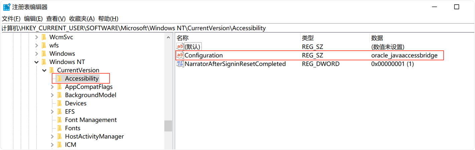Viewport: 475px width, 150px height.
Task: Click the (默认) default value icon
Action: tap(180, 47)
